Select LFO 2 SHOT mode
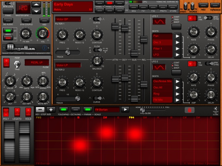Image resolution: width=222 pixels, height=166 pixels. (x=172, y=68)
